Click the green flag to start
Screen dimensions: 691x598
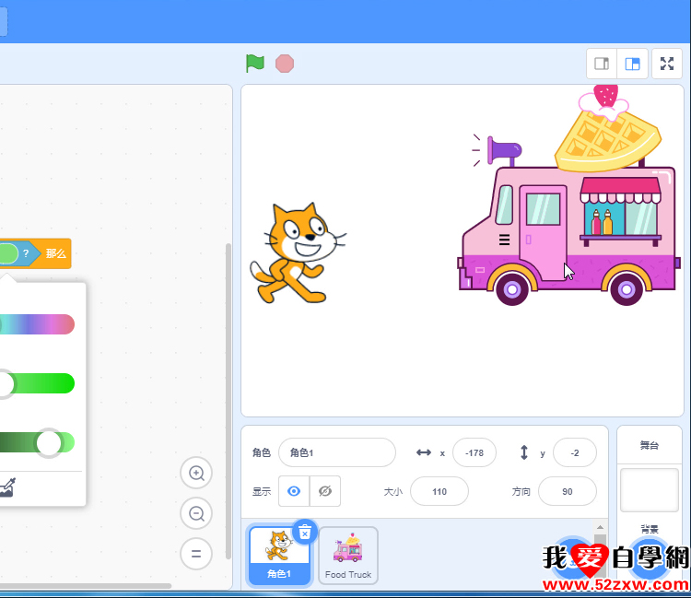click(254, 64)
